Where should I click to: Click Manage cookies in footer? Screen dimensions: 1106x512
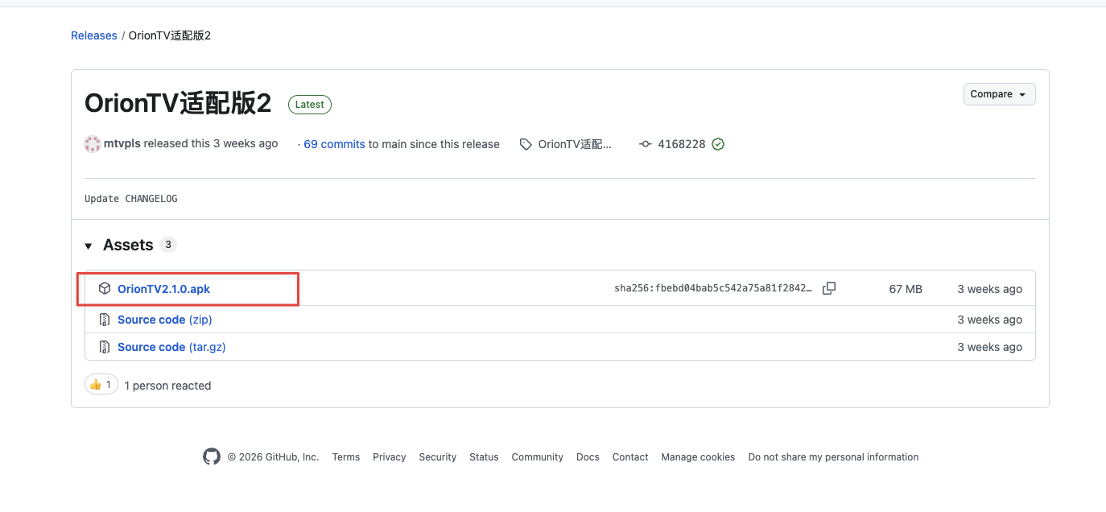698,456
